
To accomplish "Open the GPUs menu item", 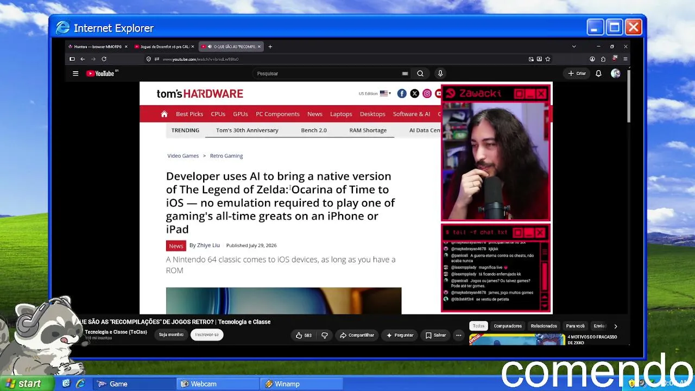I will tap(241, 114).
